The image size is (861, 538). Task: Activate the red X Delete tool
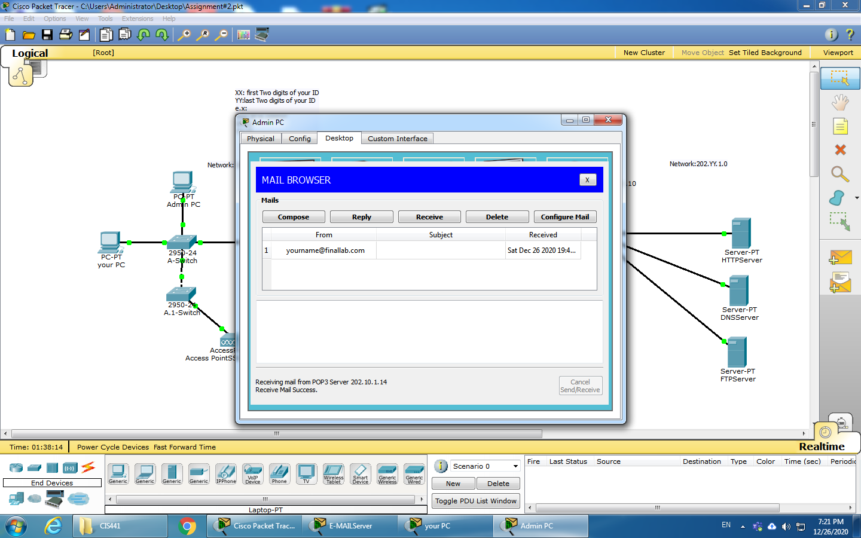pyautogui.click(x=840, y=149)
